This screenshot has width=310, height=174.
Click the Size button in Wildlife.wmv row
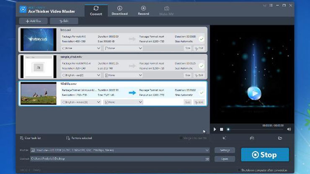(188, 102)
